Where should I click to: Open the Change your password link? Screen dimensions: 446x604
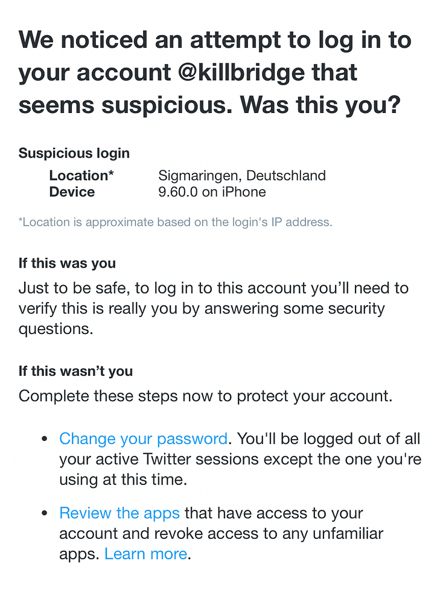[143, 439]
